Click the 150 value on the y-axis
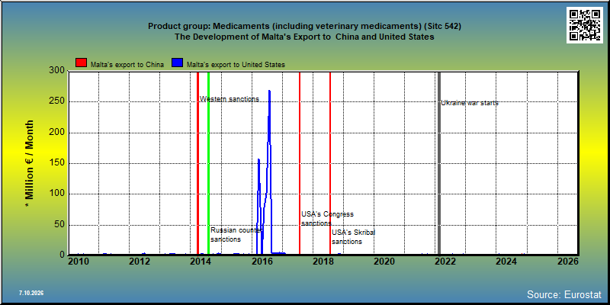 (x=57, y=163)
